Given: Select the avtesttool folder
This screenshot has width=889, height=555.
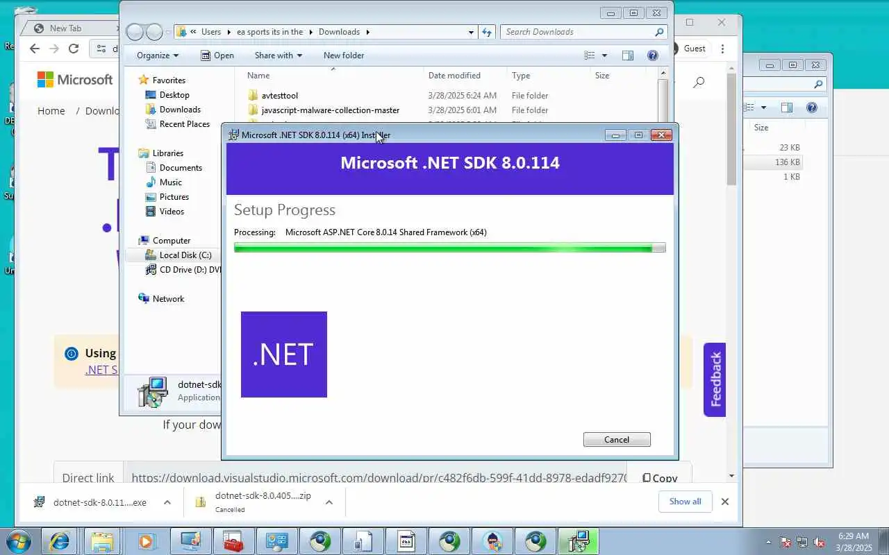Looking at the screenshot, I should tap(279, 96).
